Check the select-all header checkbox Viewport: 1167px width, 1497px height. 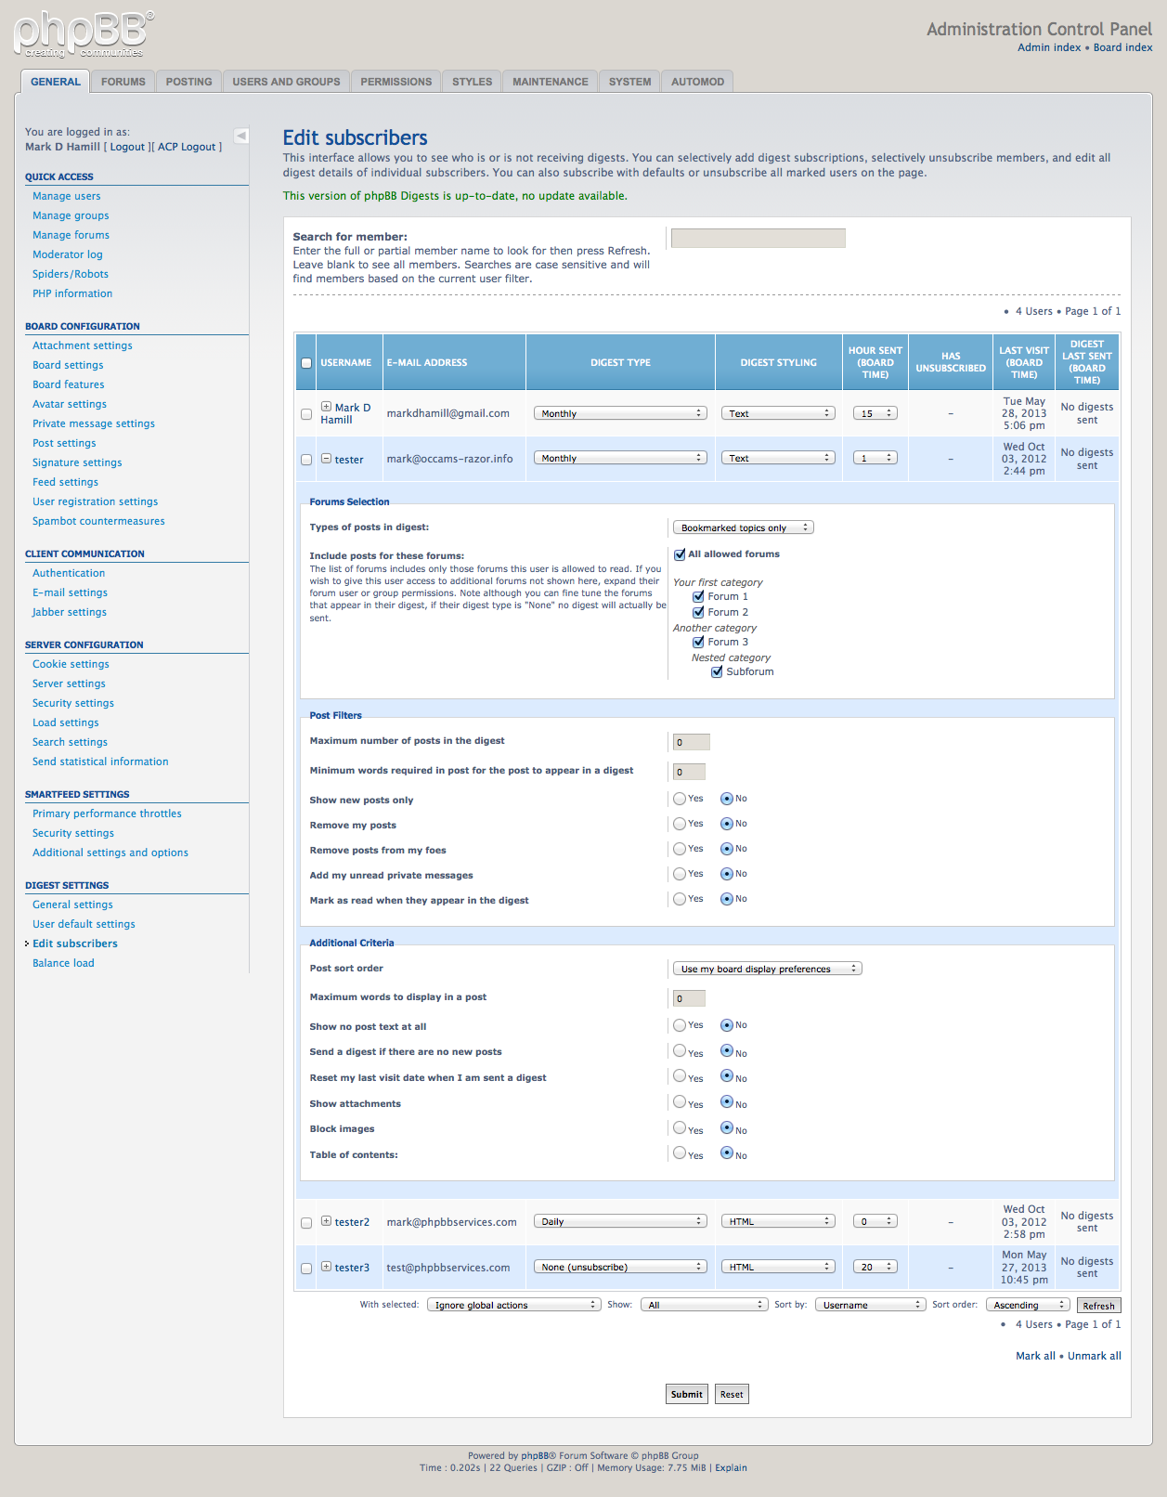click(x=306, y=363)
